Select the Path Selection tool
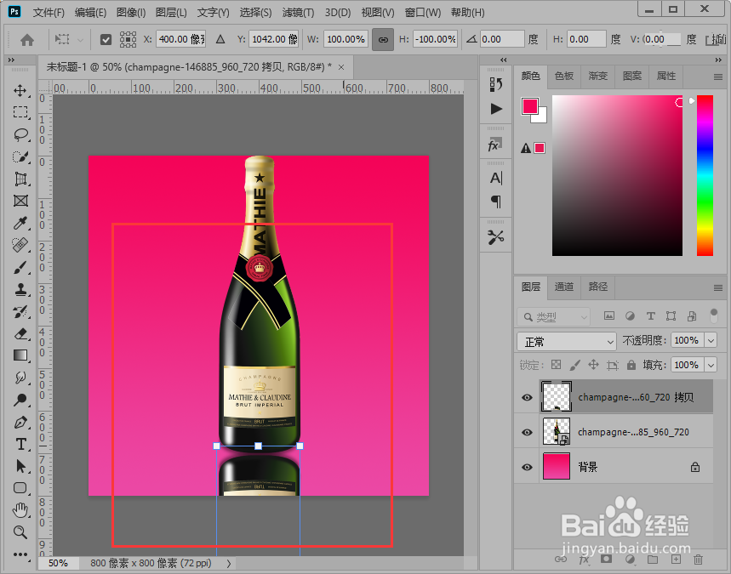 20,466
